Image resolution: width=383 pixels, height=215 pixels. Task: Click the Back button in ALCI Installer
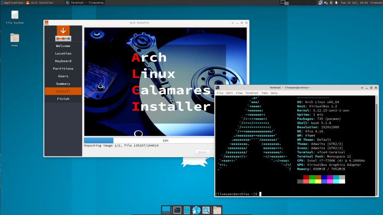202,152
